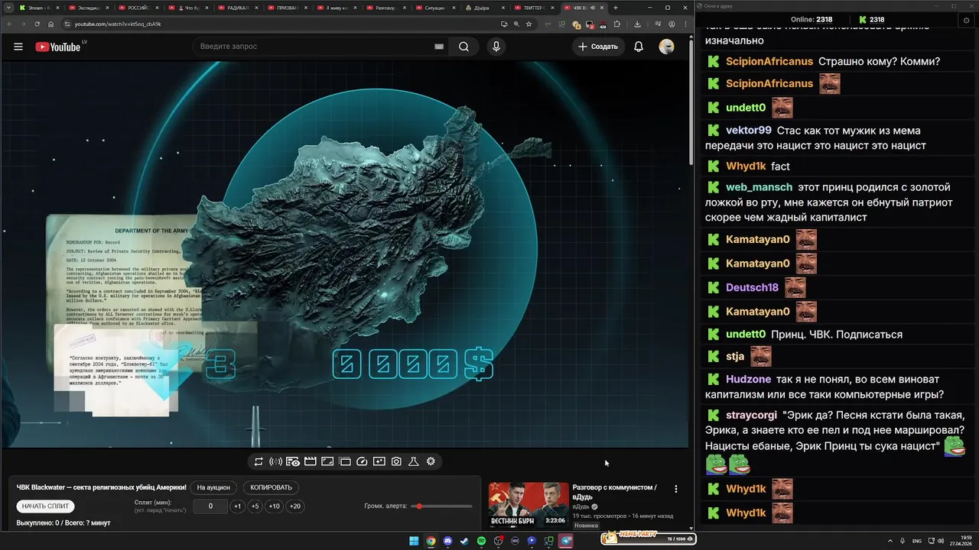
Task: Click the eye-with-list icon in player toolbar
Action: click(x=293, y=461)
